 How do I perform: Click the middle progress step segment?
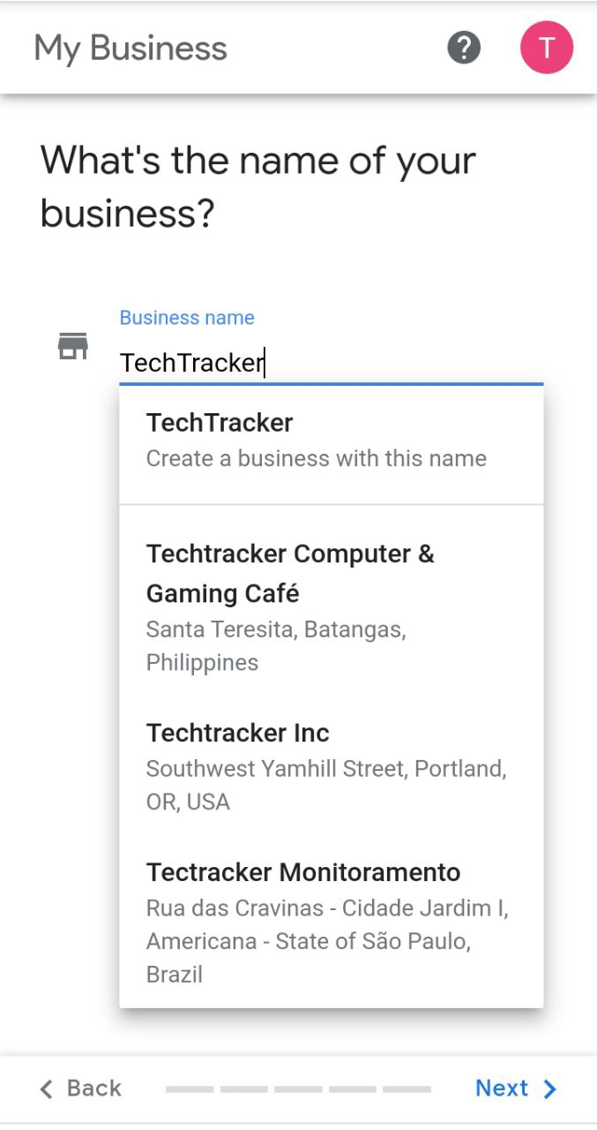point(298,1089)
